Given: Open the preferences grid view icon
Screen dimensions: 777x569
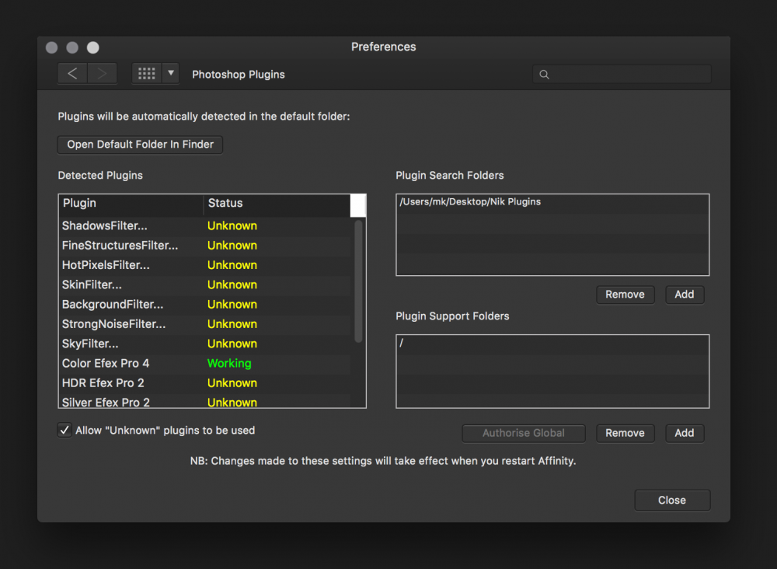Looking at the screenshot, I should [146, 74].
